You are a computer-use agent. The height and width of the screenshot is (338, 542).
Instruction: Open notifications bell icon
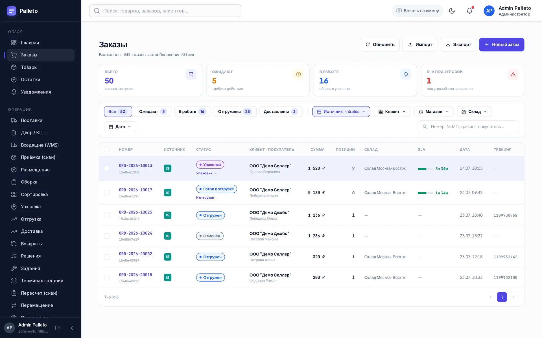[469, 11]
